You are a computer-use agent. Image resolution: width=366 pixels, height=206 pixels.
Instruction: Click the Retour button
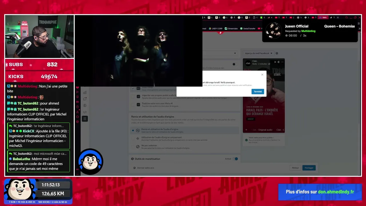295,168
